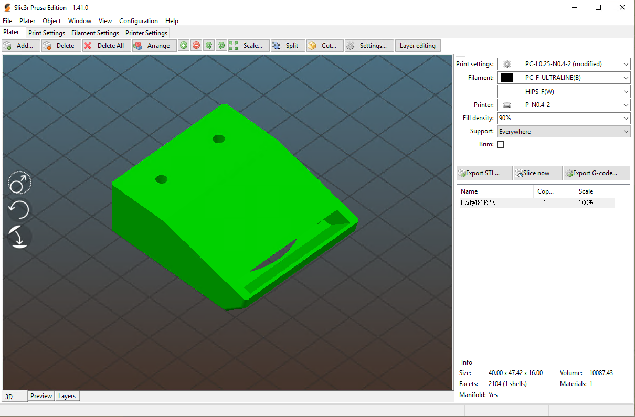The height and width of the screenshot is (417, 635).
Task: Click the Cop... column header
Action: point(545,191)
